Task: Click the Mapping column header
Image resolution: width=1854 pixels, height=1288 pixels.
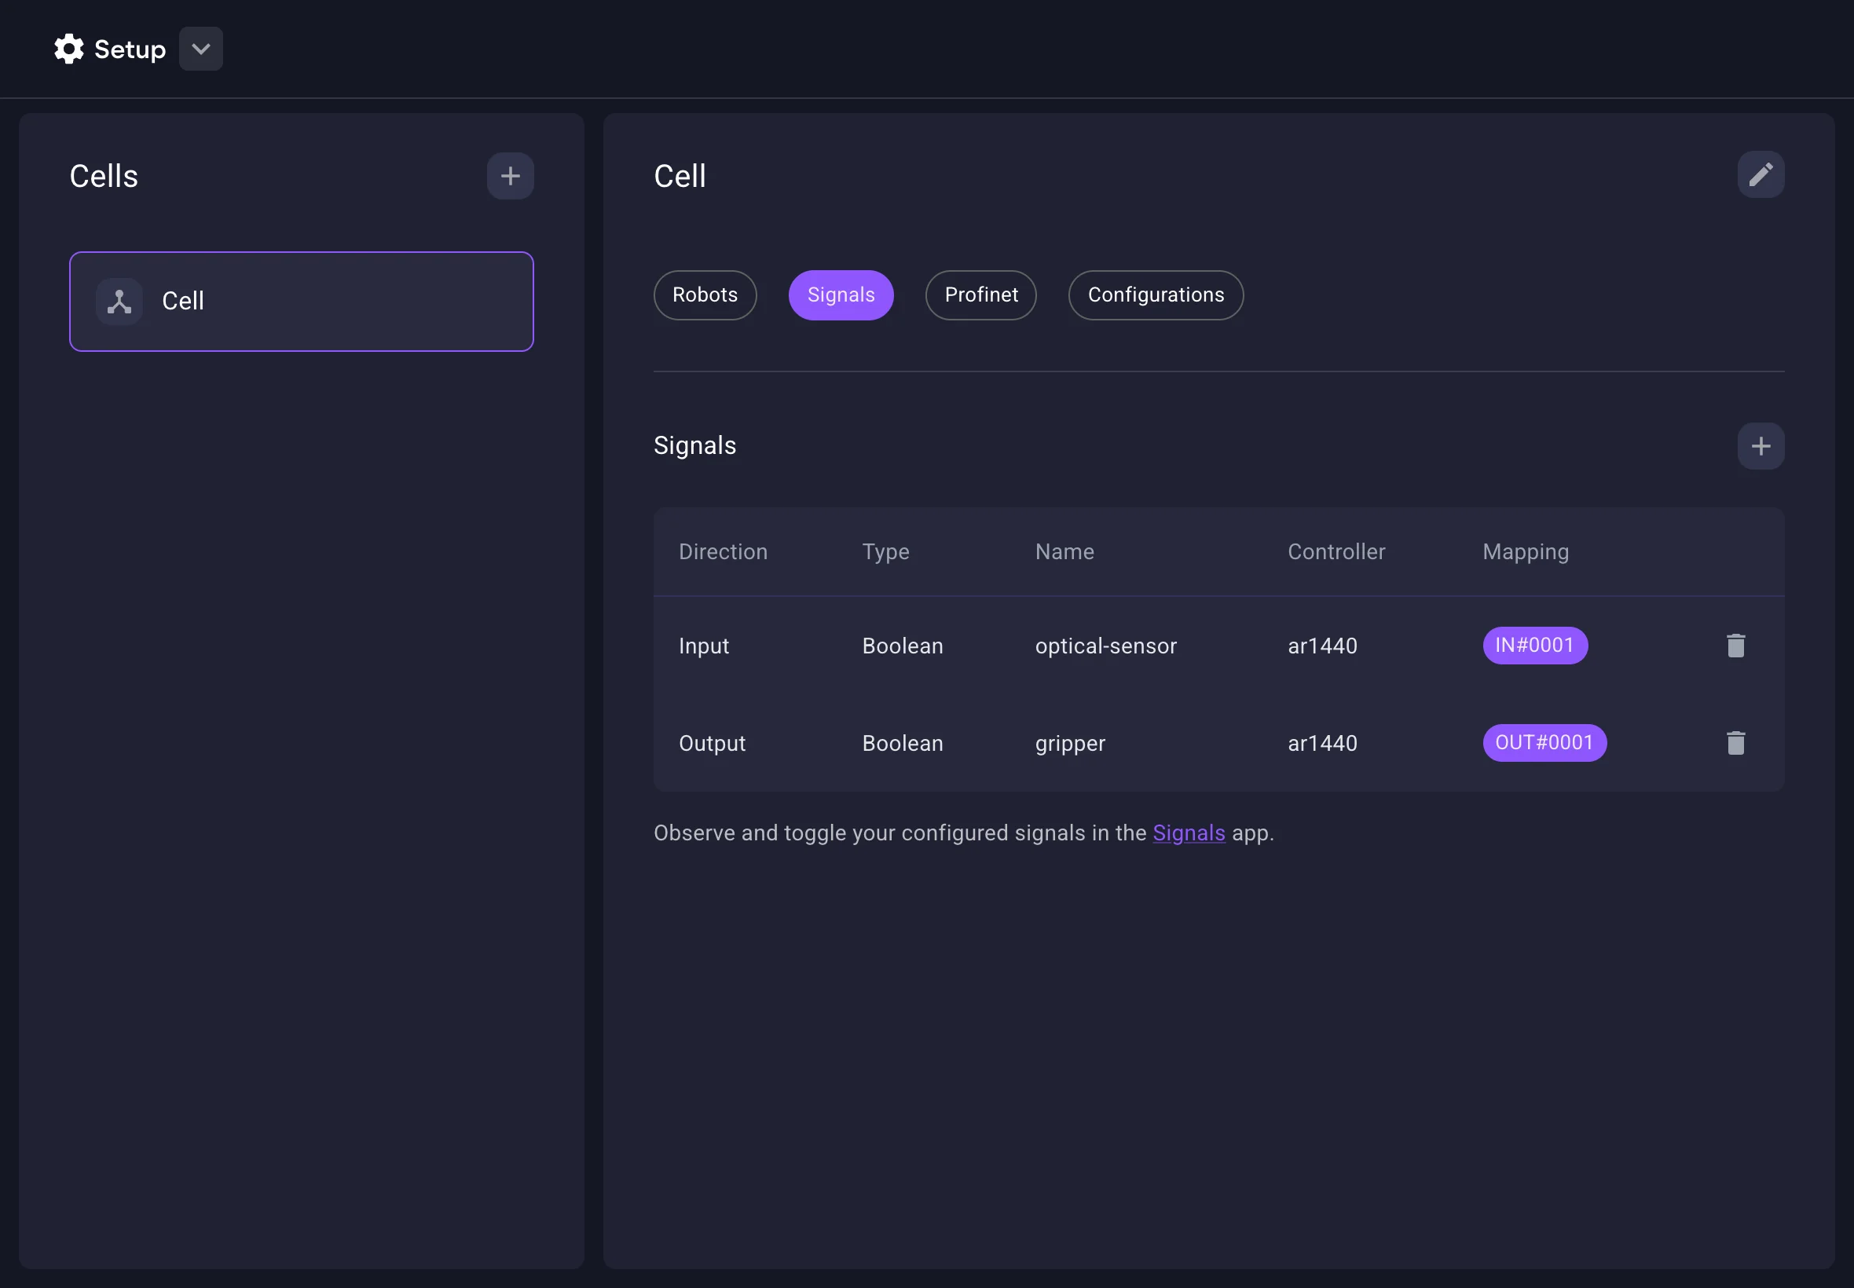Action: click(x=1525, y=552)
